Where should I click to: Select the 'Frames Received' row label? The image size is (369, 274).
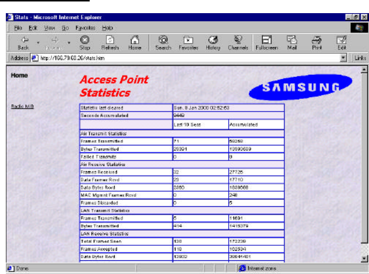[99, 172]
